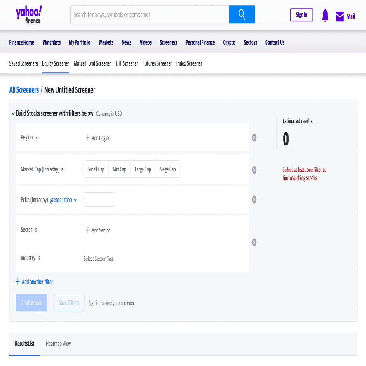Open Personal Finance menu
366x366 pixels.
pyautogui.click(x=200, y=42)
